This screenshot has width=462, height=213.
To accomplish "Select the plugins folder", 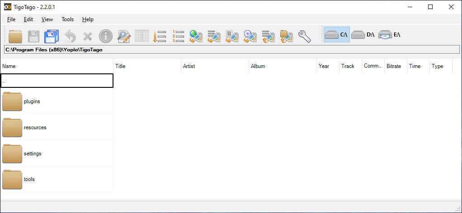I will click(32, 101).
